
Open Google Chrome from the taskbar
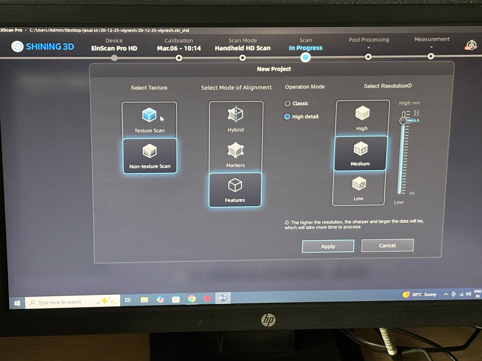(x=192, y=299)
